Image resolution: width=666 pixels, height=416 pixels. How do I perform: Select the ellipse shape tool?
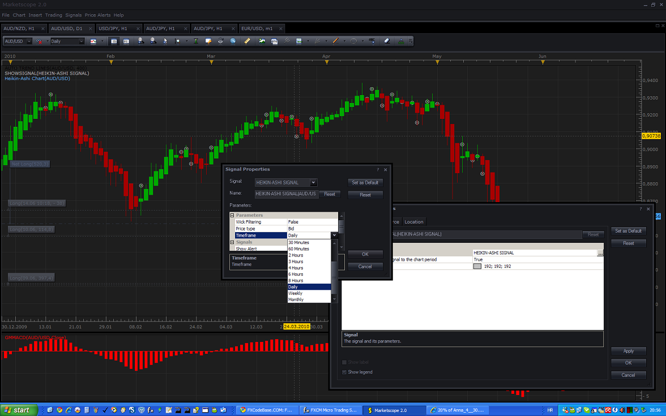353,41
